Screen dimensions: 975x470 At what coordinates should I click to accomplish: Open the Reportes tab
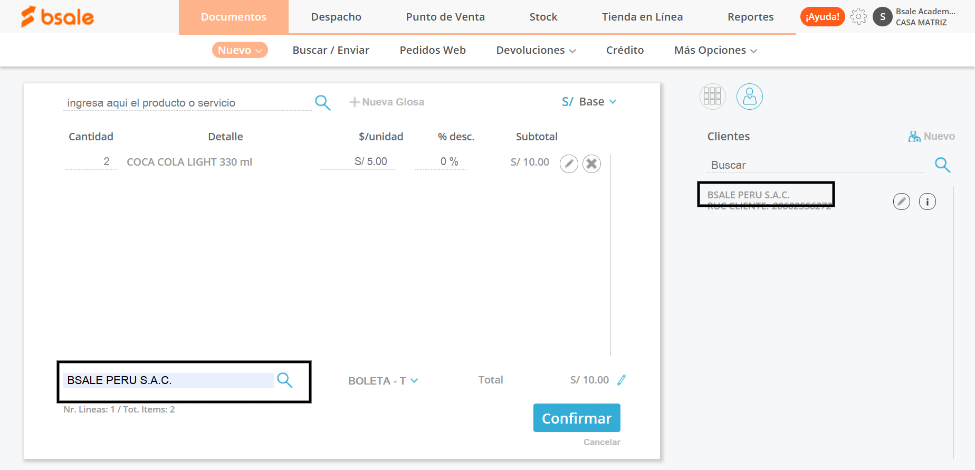(x=750, y=17)
